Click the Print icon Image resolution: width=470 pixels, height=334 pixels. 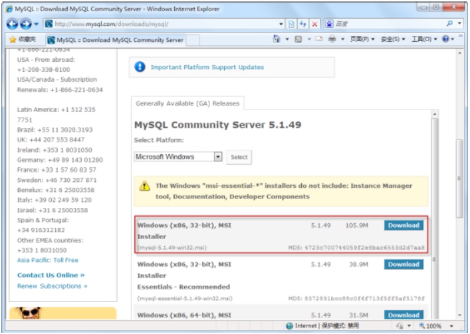pos(332,39)
